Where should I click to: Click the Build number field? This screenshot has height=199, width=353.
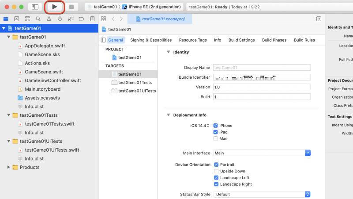(x=262, y=97)
